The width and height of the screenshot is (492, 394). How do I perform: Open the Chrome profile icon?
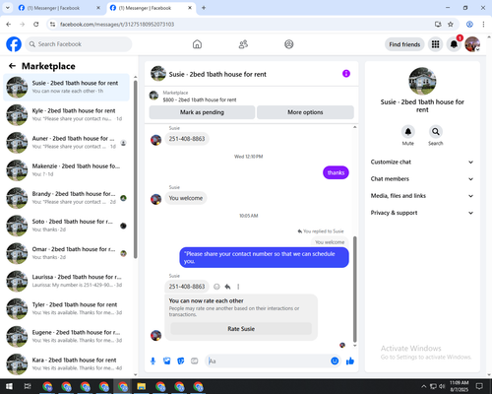click(469, 25)
